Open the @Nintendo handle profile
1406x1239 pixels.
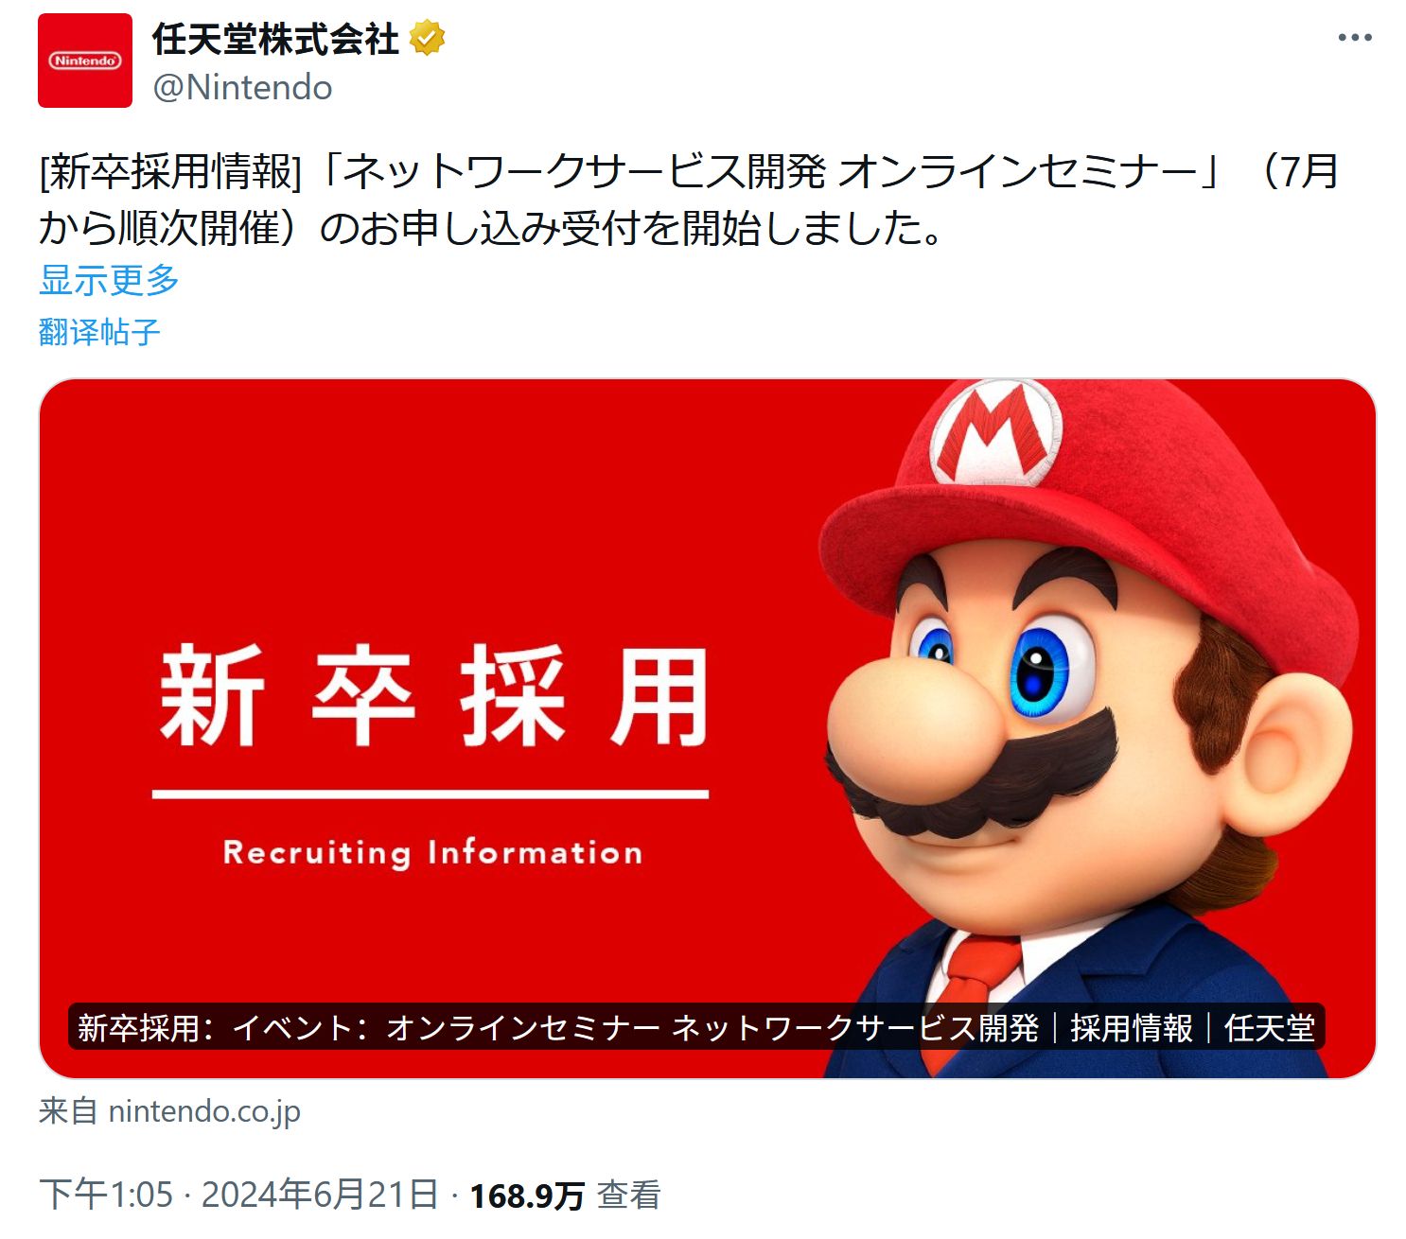point(242,88)
